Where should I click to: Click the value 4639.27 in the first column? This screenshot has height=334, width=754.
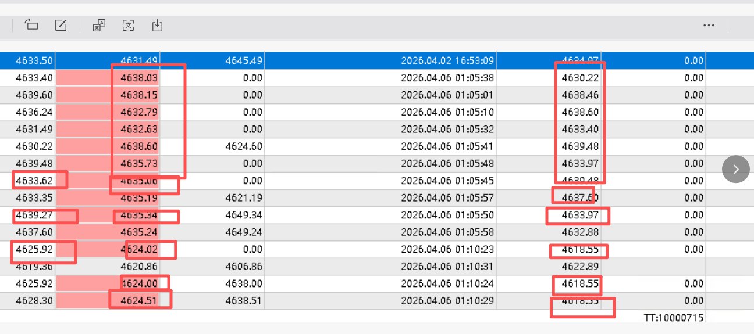point(35,216)
